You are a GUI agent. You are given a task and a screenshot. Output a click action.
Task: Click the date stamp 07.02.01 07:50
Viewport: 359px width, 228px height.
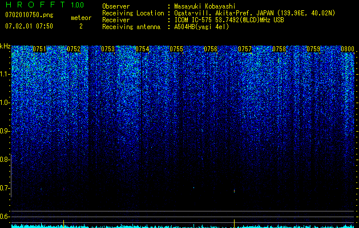(29, 26)
